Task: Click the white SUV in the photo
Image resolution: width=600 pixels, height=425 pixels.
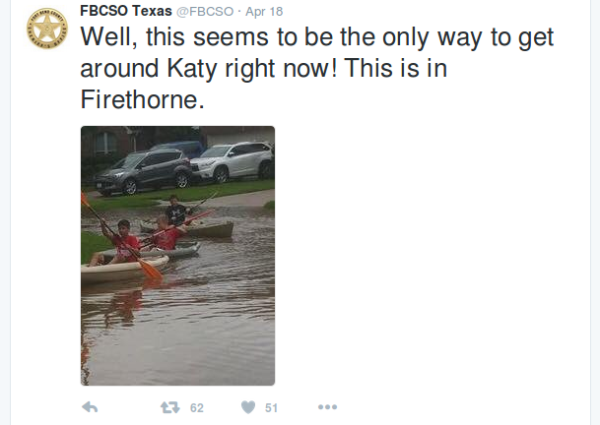Action: [x=233, y=160]
